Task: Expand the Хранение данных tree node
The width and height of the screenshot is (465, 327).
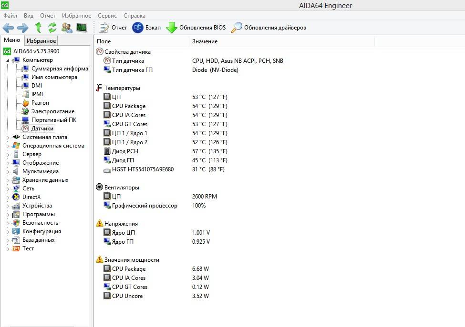Action: pos(8,180)
